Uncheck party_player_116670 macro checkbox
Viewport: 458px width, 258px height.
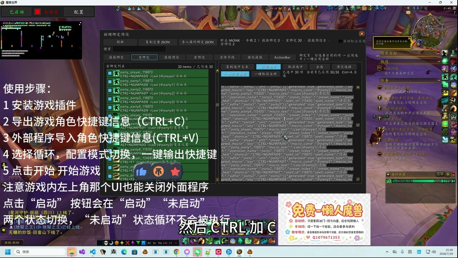pyautogui.click(x=110, y=73)
